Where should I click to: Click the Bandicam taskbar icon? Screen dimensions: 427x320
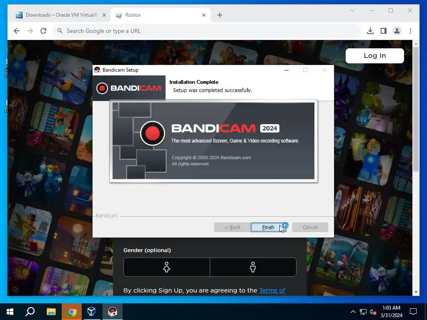(113, 312)
